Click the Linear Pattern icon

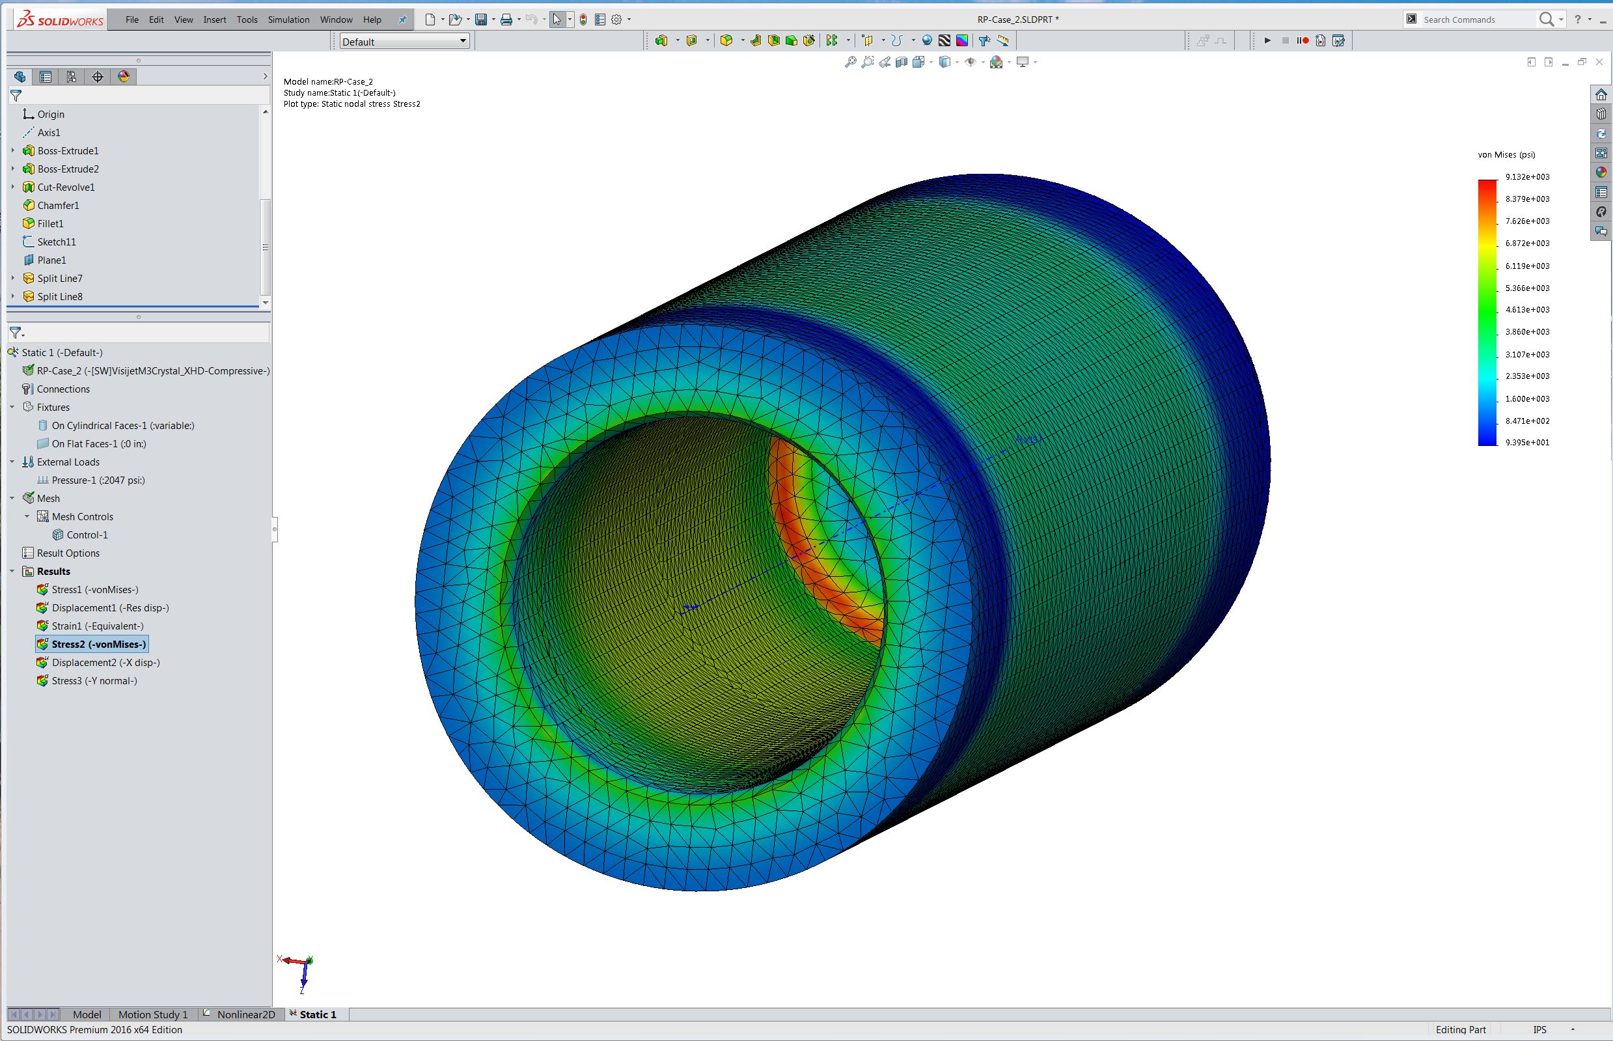(832, 40)
